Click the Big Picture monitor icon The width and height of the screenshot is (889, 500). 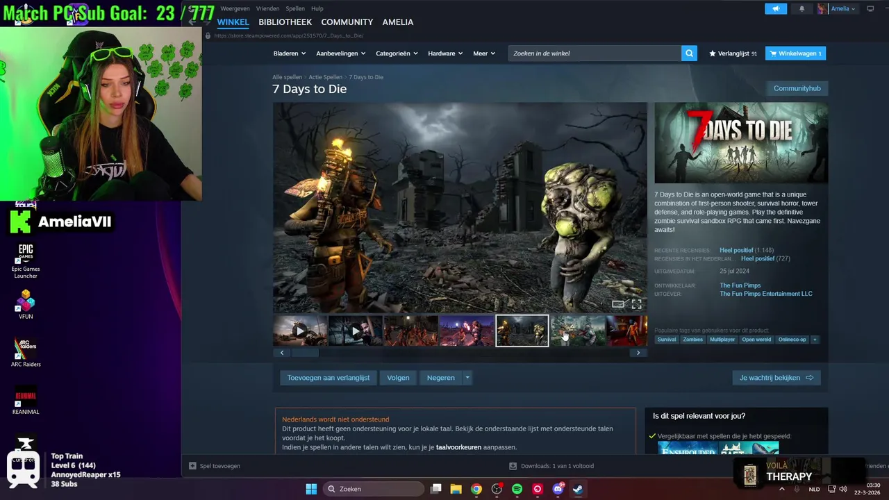click(x=870, y=9)
